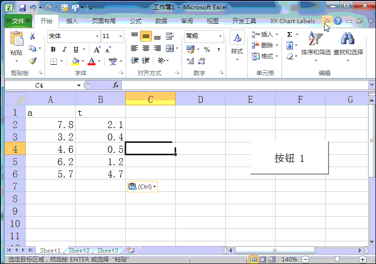Image resolution: width=376 pixels, height=264 pixels.
Task: Align text right
Action: tap(157, 48)
